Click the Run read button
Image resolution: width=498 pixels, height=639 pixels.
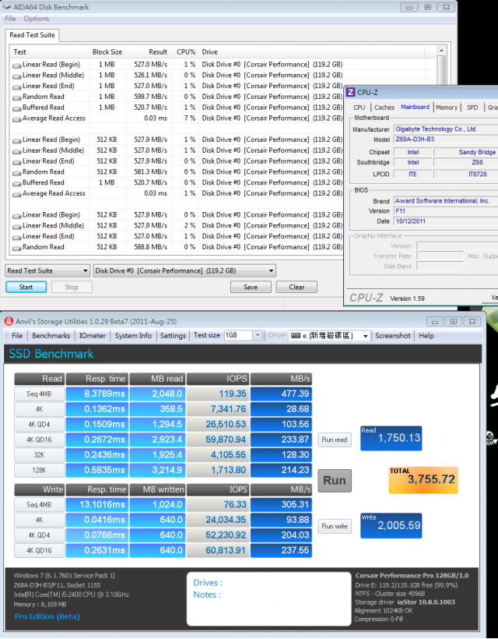click(x=335, y=440)
